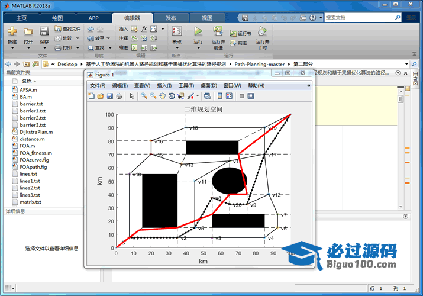Click the fx insert function icon
The width and height of the screenshot is (423, 296).
[x=144, y=29]
